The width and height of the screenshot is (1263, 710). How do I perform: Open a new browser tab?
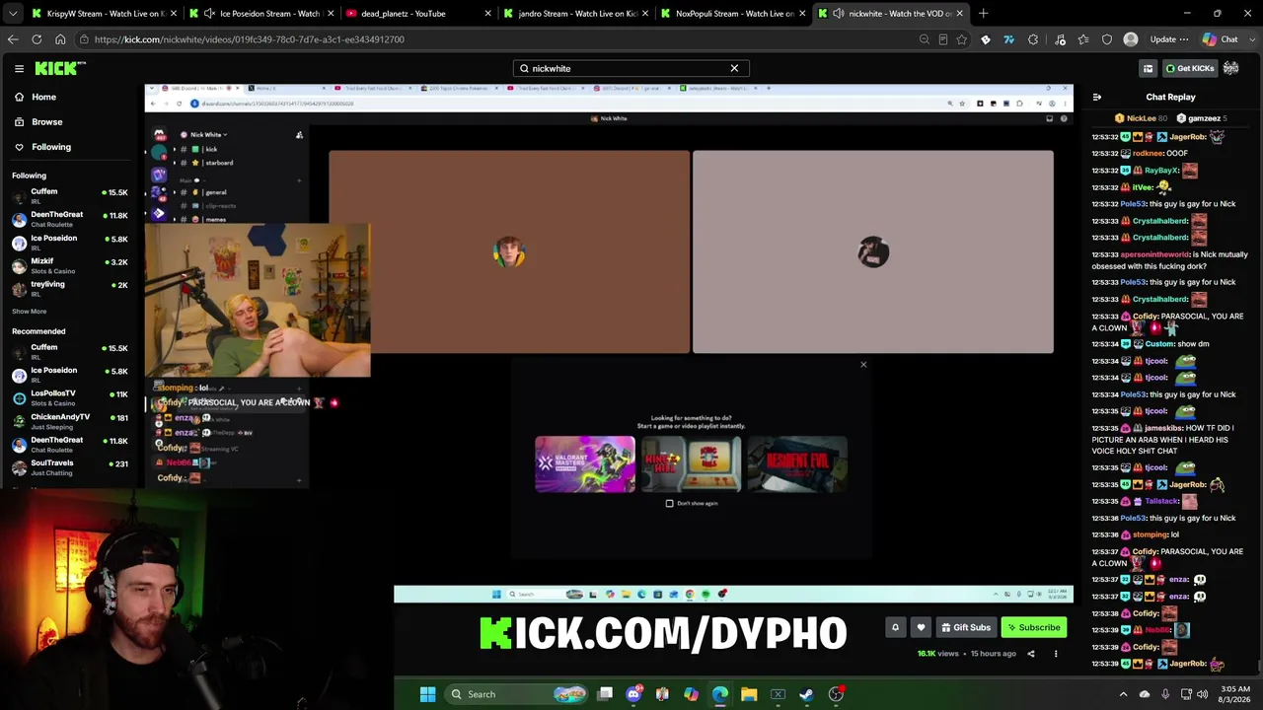pos(983,14)
